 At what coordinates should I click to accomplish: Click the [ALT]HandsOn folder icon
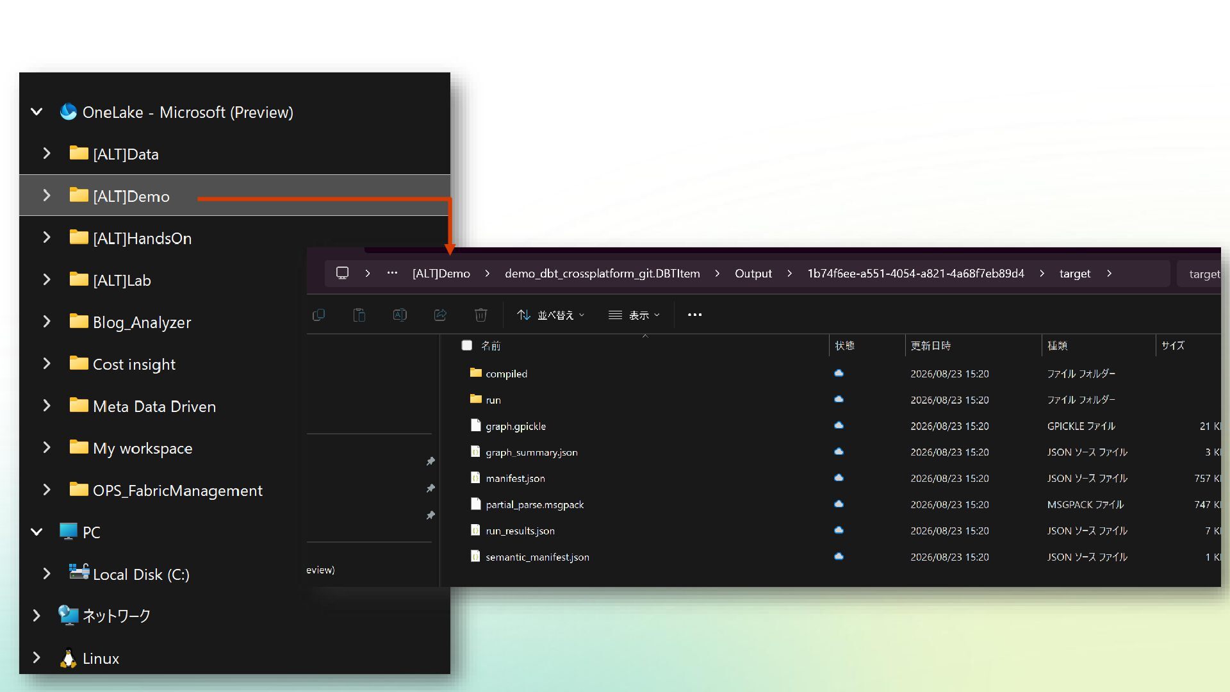tap(79, 237)
